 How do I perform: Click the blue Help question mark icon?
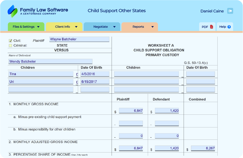[229, 27]
